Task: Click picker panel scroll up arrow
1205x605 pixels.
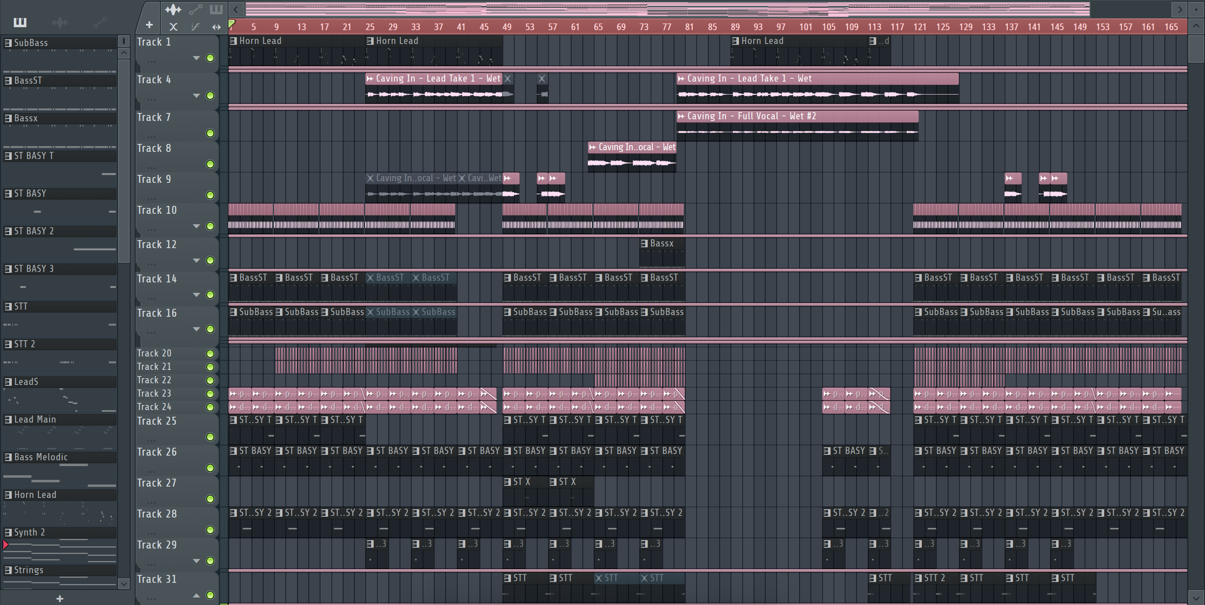Action: [x=123, y=53]
